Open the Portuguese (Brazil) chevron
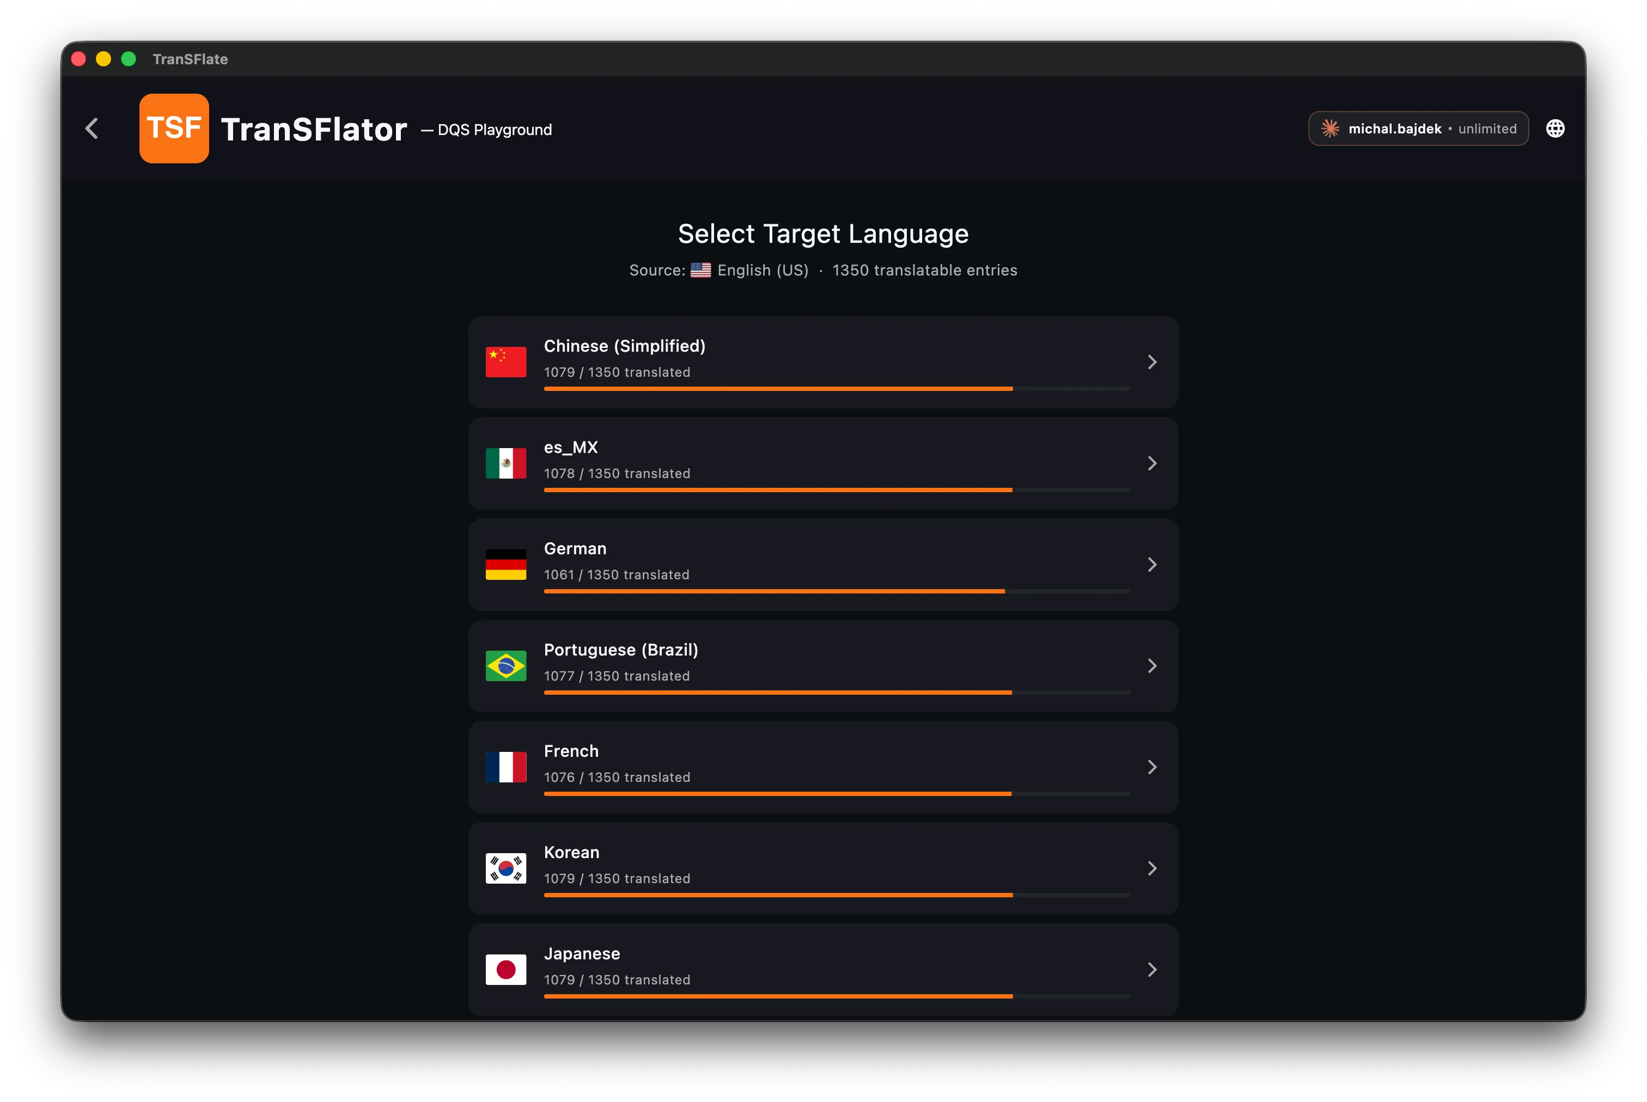Viewport: 1647px width, 1102px height. pyautogui.click(x=1151, y=665)
